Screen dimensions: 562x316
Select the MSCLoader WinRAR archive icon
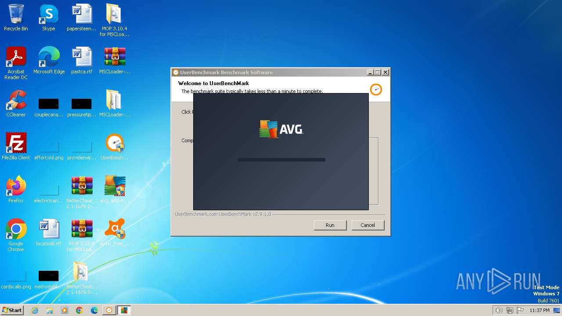click(115, 61)
